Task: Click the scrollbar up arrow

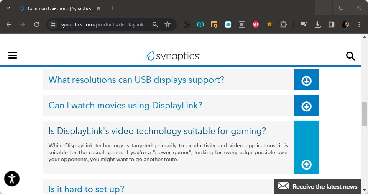Action: click(364, 37)
